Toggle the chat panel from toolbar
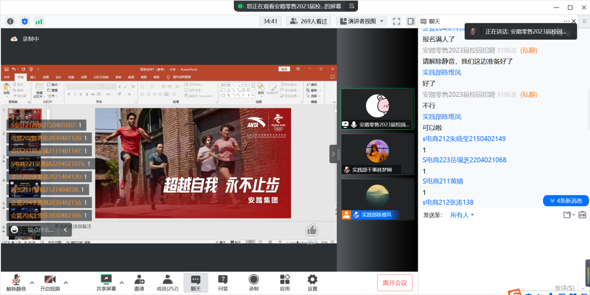The width and height of the screenshot is (590, 295). point(196,282)
